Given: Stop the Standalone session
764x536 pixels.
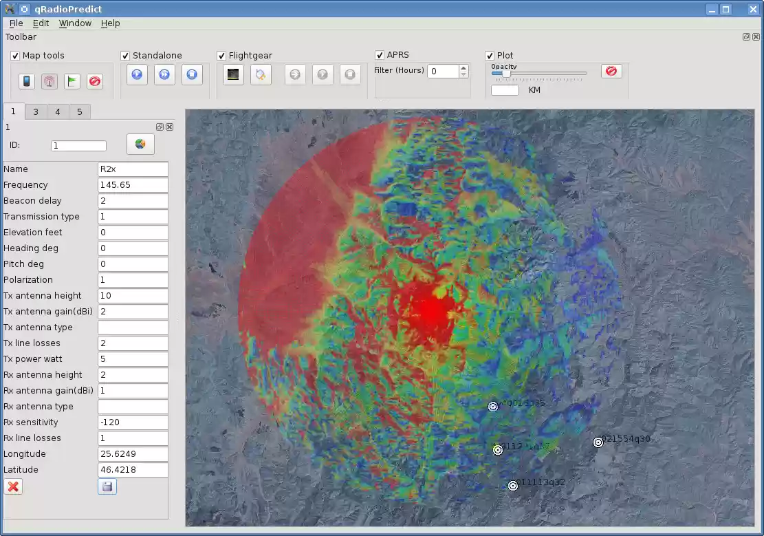Looking at the screenshot, I should (192, 74).
